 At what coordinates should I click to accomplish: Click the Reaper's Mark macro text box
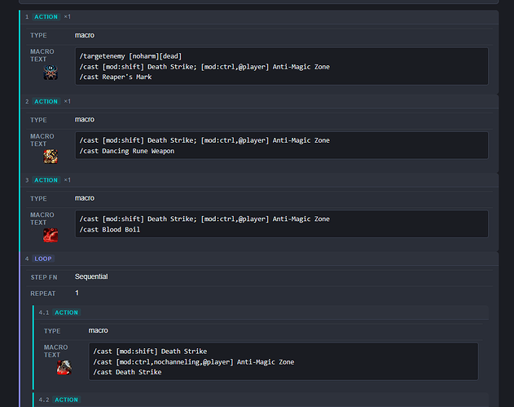pyautogui.click(x=282, y=66)
